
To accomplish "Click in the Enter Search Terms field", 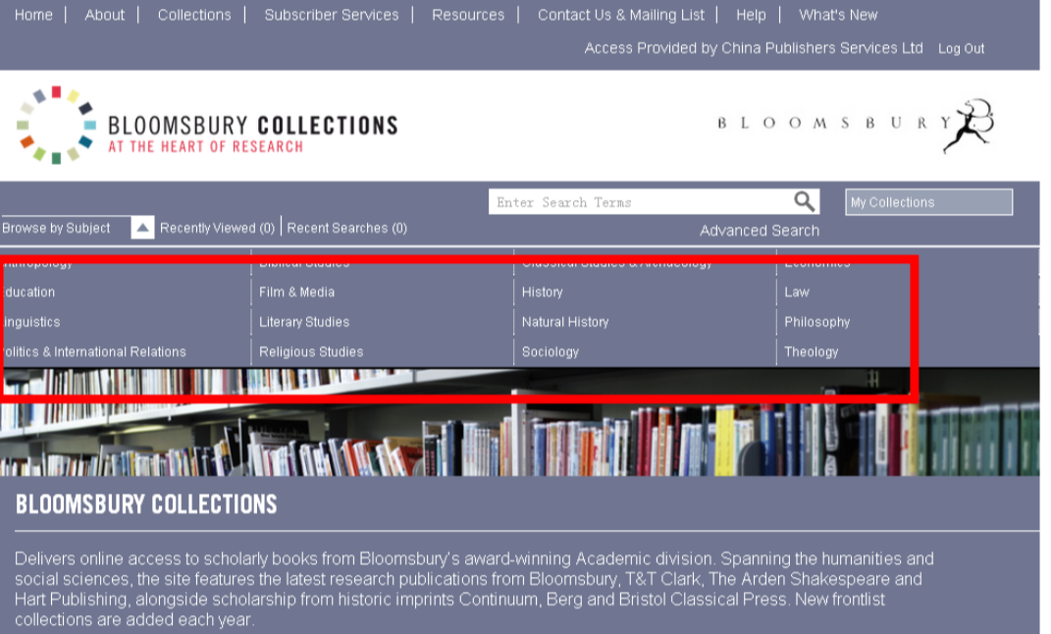I will click(640, 202).
